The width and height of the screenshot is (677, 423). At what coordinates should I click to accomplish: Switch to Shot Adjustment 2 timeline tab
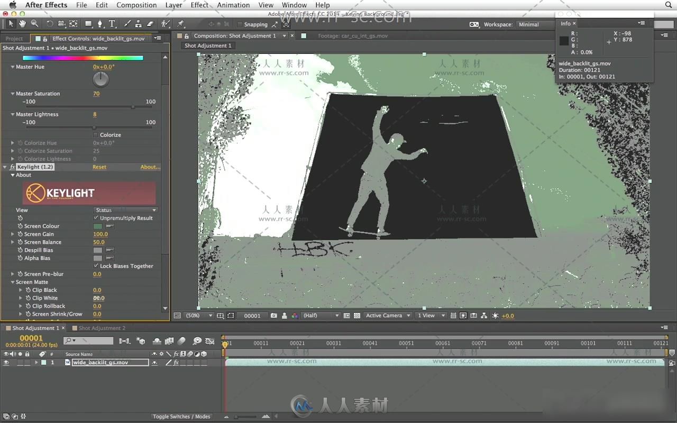[102, 328]
